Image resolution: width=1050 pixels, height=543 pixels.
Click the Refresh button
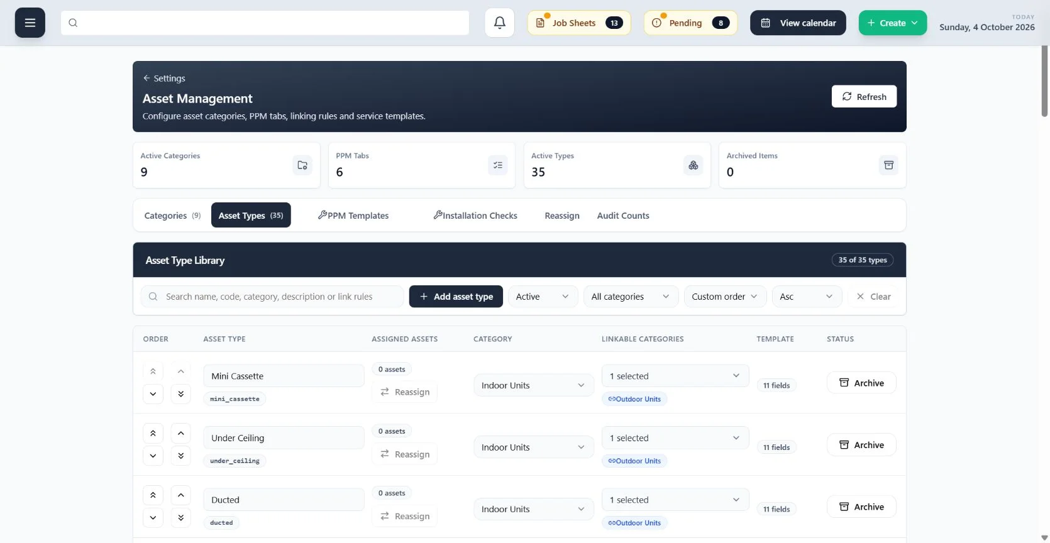[x=864, y=97]
